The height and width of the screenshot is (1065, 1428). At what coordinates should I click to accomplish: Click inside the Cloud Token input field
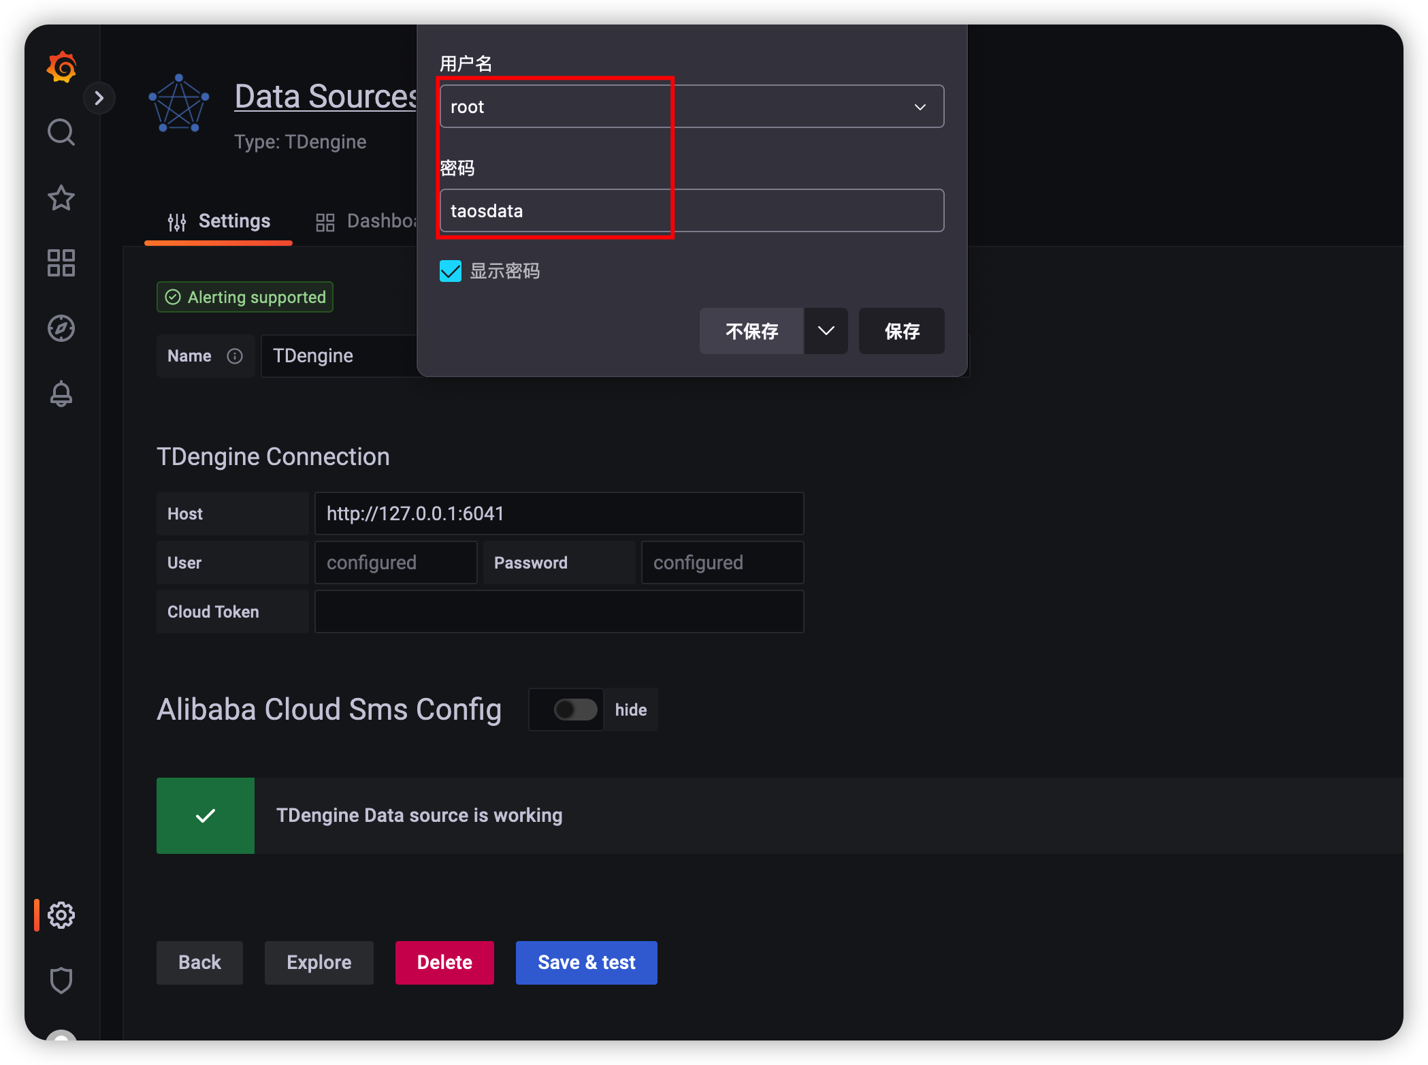pos(559,611)
